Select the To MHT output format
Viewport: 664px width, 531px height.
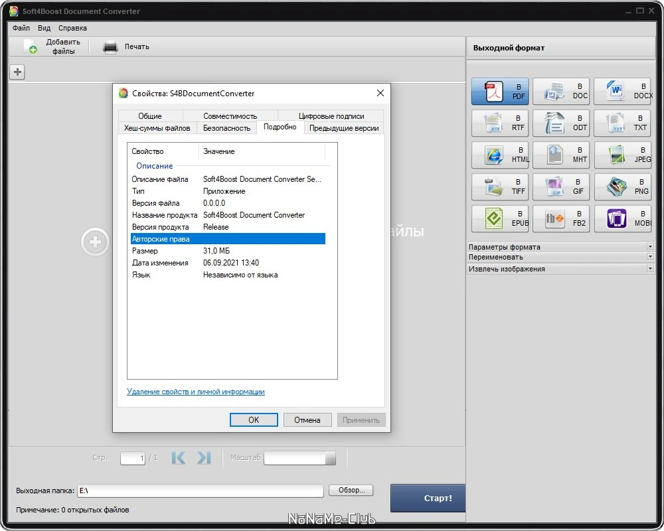tap(560, 155)
